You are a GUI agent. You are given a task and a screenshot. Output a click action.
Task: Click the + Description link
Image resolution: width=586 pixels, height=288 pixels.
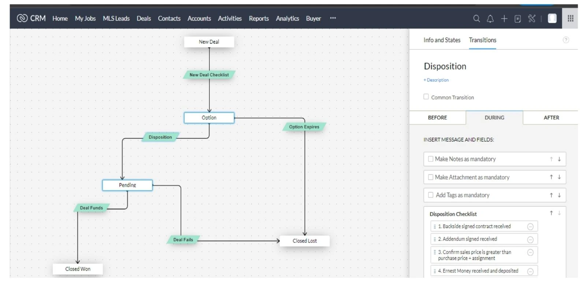[x=436, y=80]
